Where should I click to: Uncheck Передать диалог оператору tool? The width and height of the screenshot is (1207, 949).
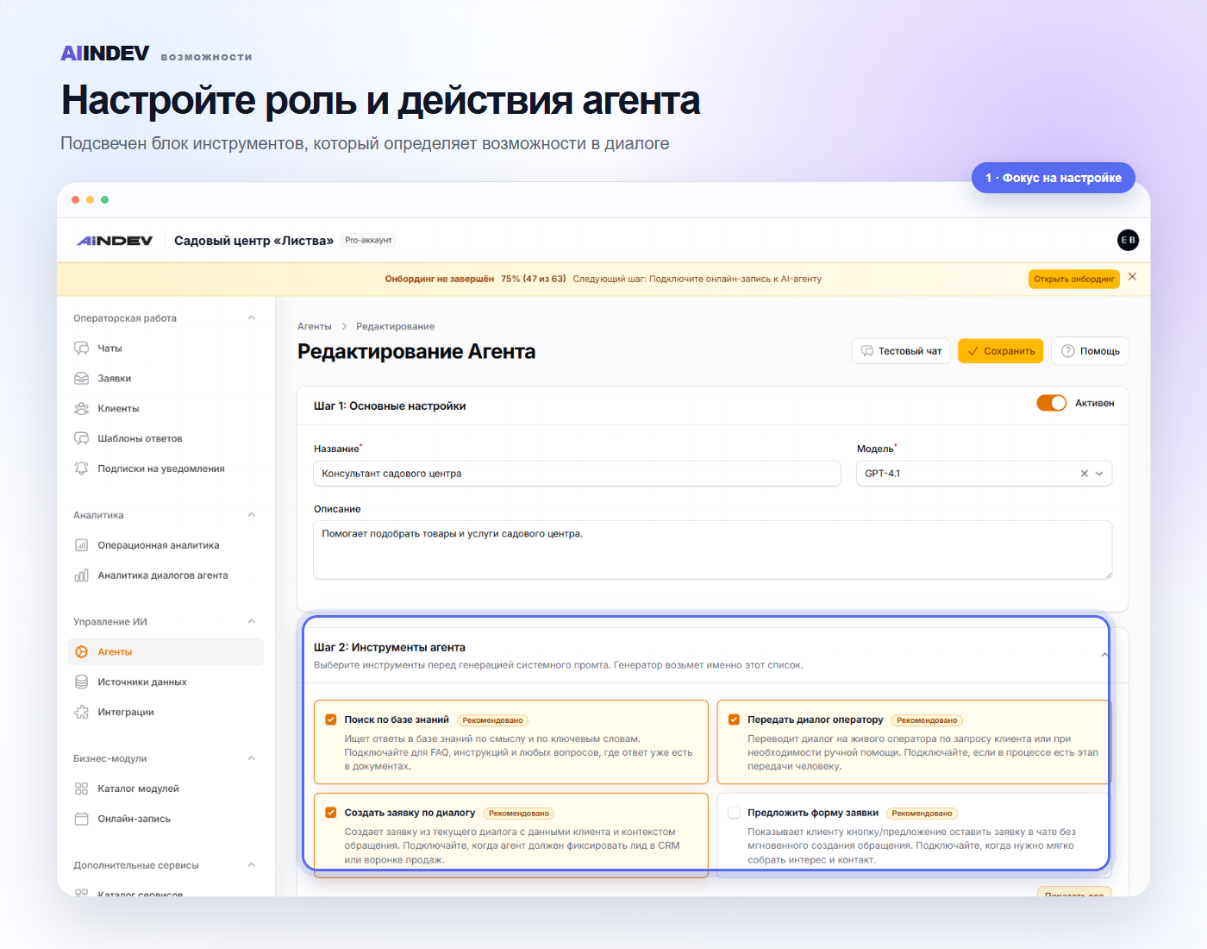735,720
